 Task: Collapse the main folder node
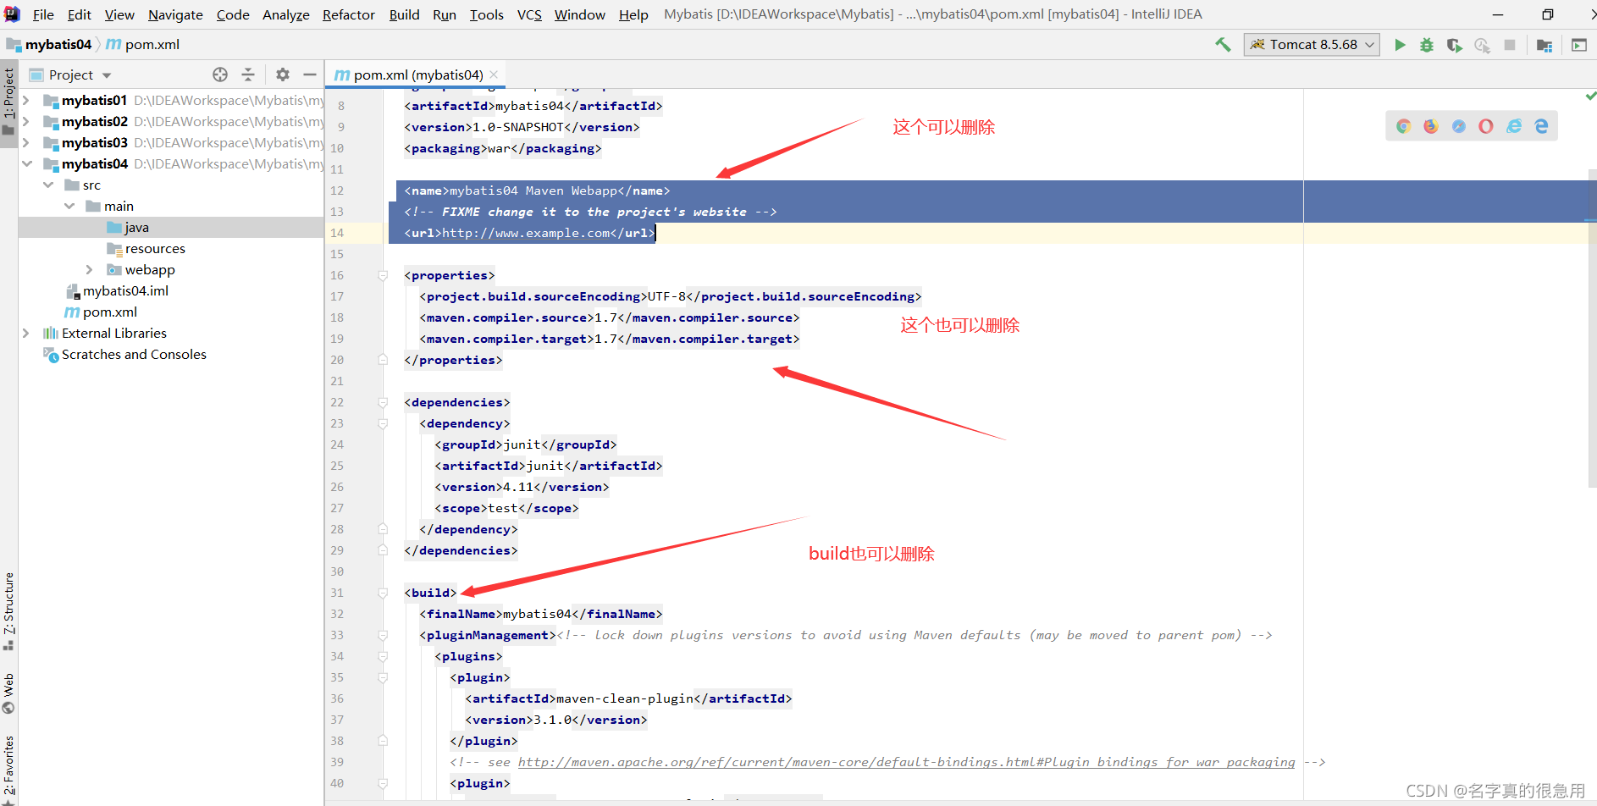point(69,206)
